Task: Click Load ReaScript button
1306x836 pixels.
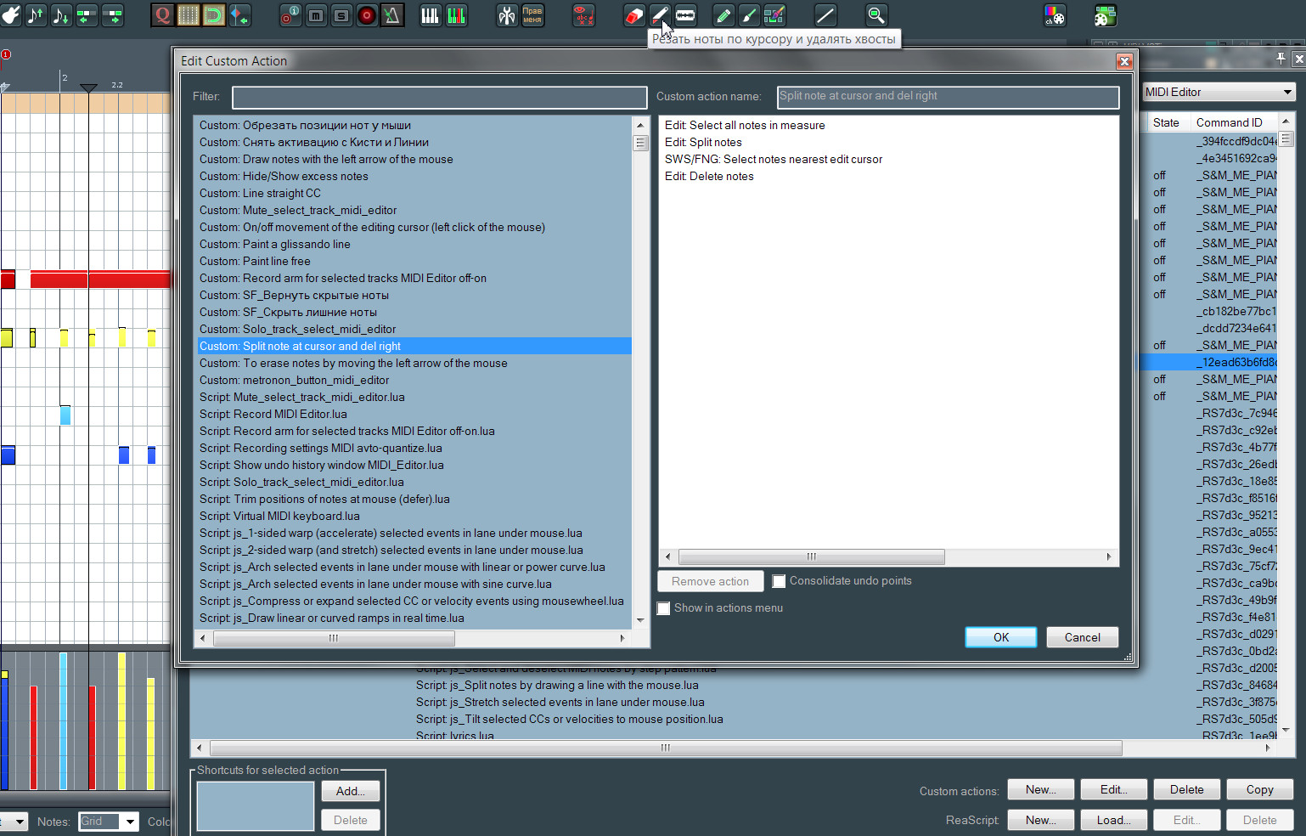Action: [x=1114, y=820]
